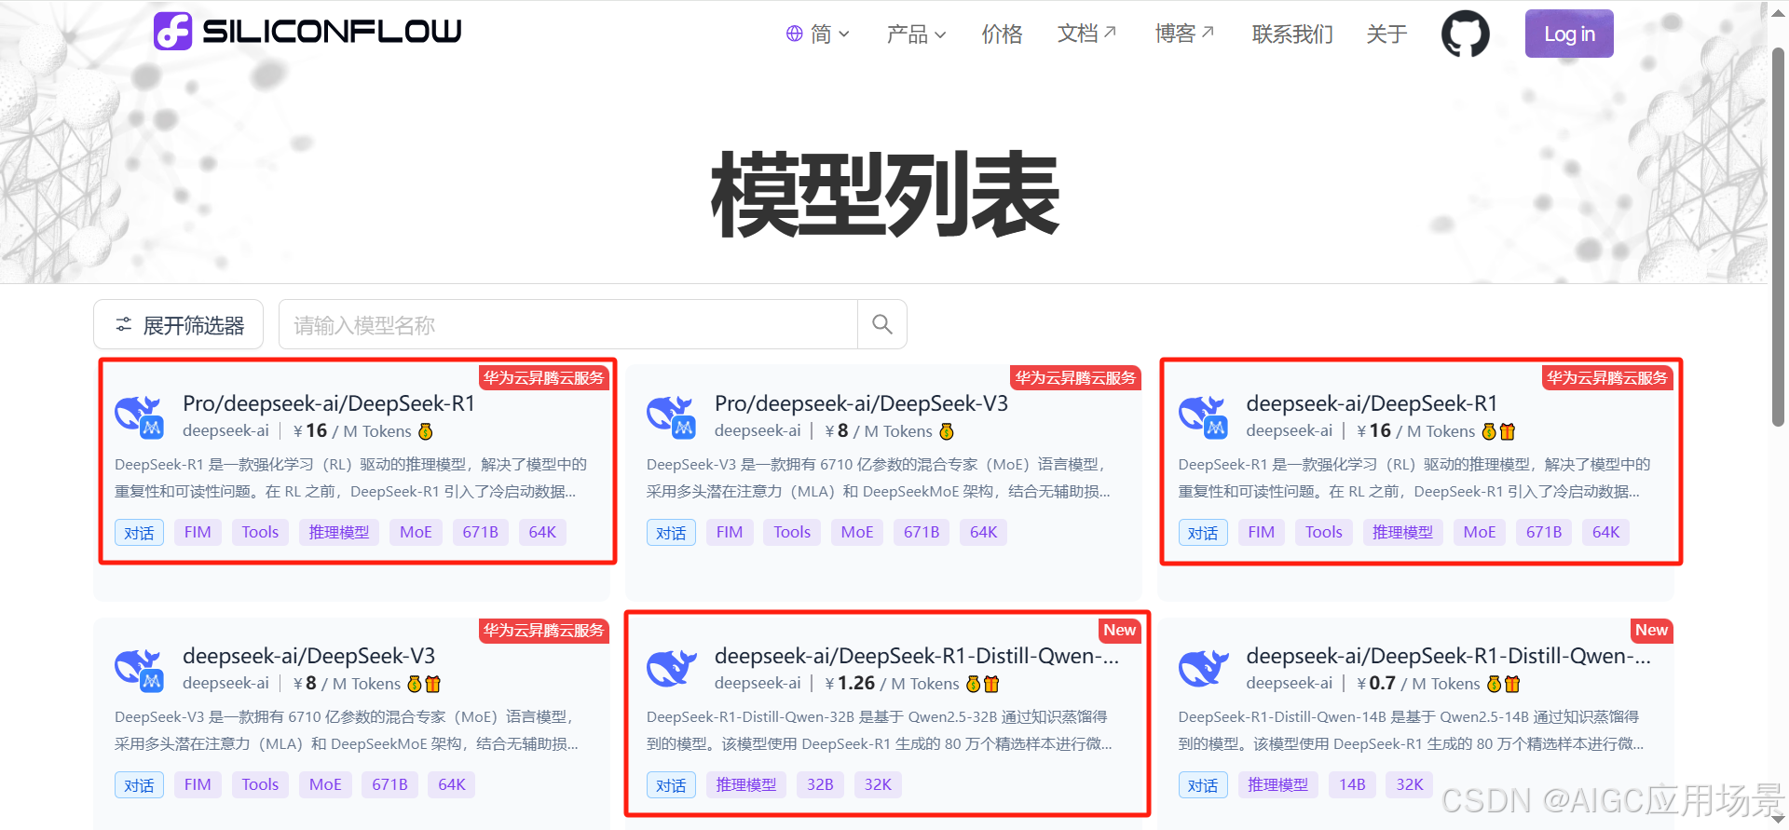The height and width of the screenshot is (830, 1789).
Task: Click the search magnifier icon
Action: click(x=882, y=324)
